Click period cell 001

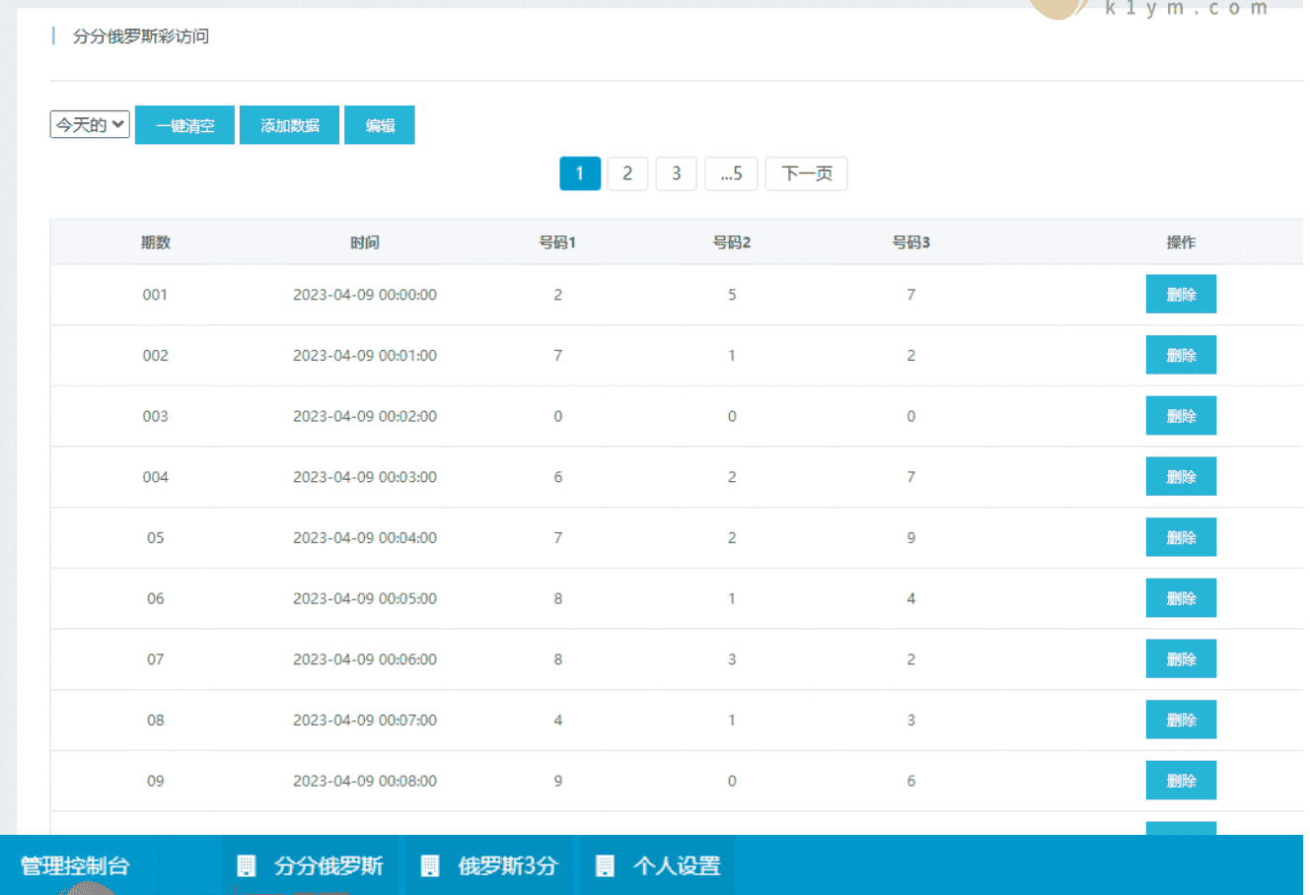(155, 295)
